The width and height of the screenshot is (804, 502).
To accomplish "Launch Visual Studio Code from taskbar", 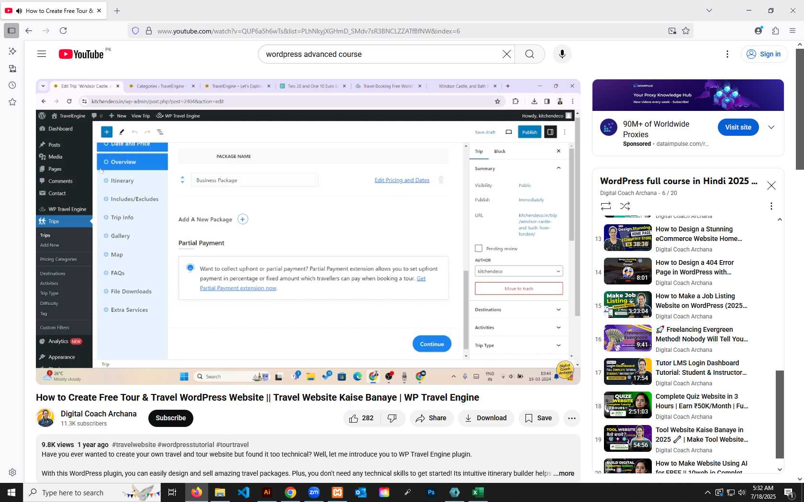I will point(244,492).
